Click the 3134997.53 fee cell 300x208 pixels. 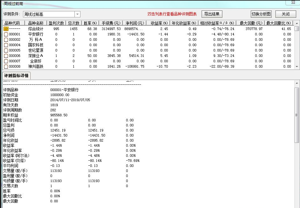111,29
